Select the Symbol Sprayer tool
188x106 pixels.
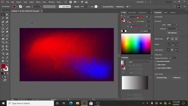[x=3, y=54]
